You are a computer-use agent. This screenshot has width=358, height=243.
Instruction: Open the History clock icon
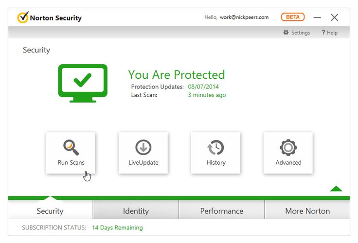(x=215, y=147)
